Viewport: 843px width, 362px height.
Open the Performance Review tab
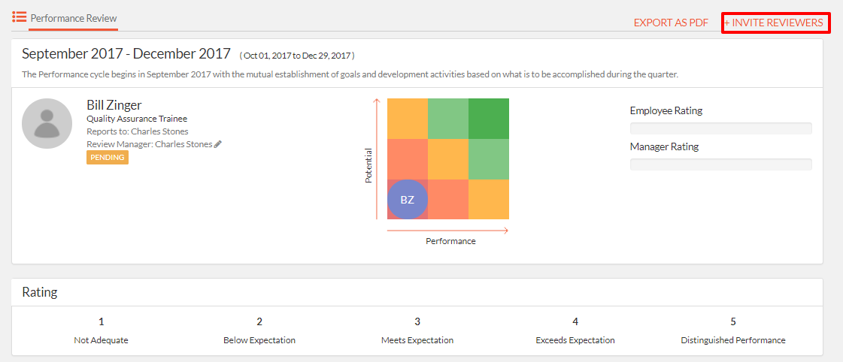[x=74, y=18]
